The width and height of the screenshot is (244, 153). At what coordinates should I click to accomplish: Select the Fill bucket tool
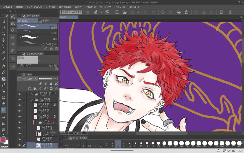coord(3,117)
